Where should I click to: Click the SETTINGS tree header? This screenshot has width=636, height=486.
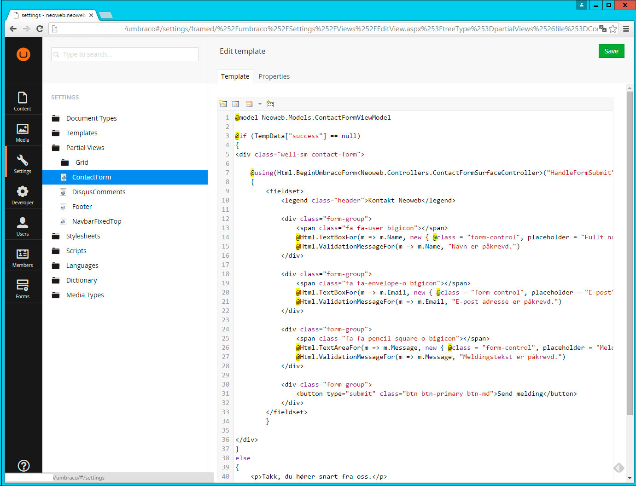pos(65,98)
